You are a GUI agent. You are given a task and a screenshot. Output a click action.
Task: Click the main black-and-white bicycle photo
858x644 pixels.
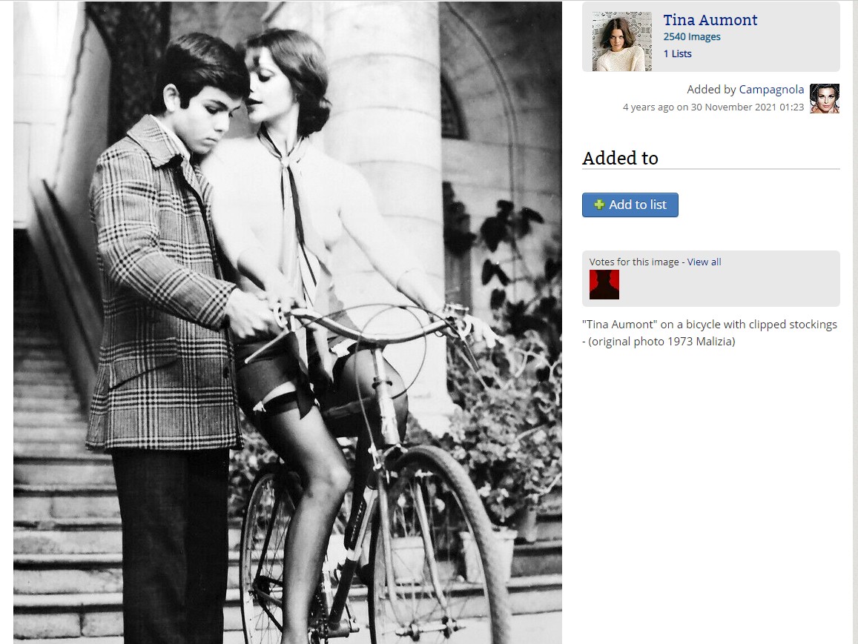tap(288, 322)
